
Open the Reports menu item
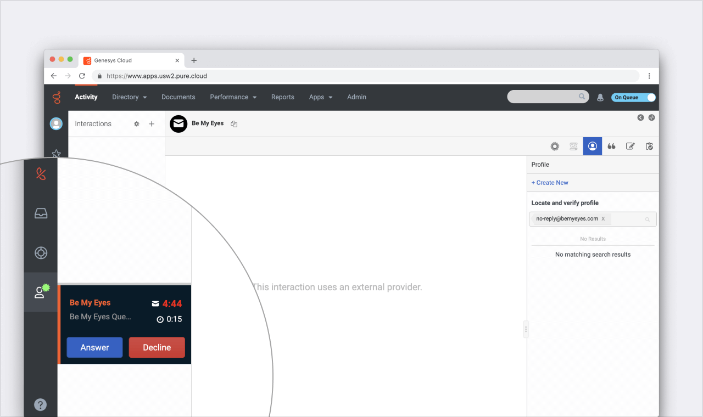283,97
